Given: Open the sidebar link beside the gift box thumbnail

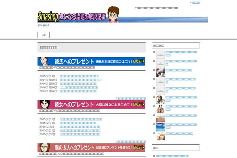Looking at the screenshot, I should tap(179, 134).
